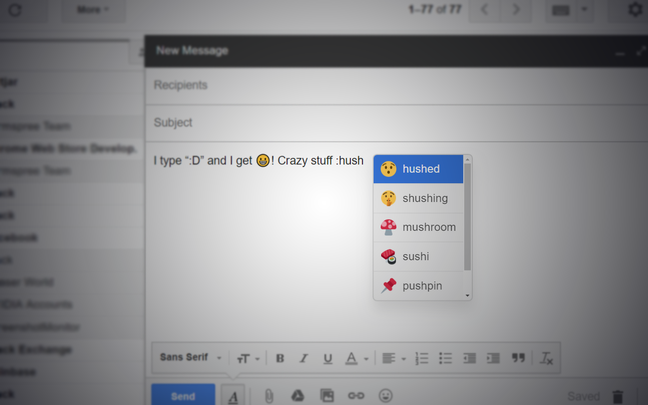Open the text color picker
Viewport: 648px width, 405px height.
pos(357,358)
